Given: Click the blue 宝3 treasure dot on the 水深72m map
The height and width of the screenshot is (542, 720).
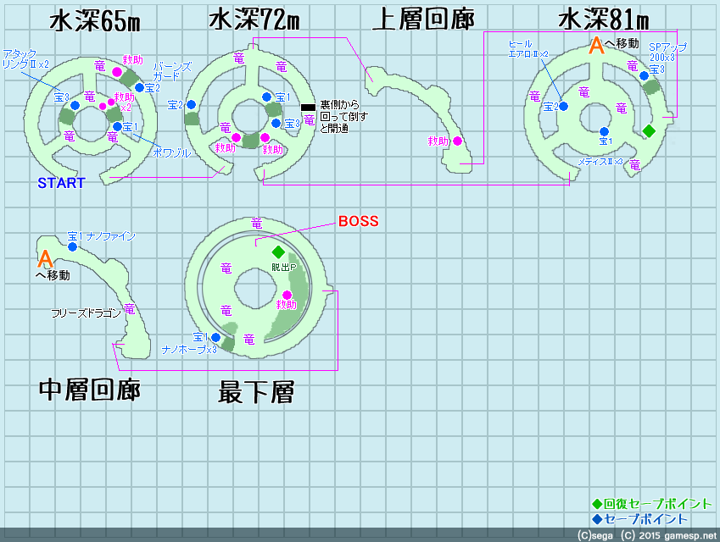Looking at the screenshot, I should point(276,123).
